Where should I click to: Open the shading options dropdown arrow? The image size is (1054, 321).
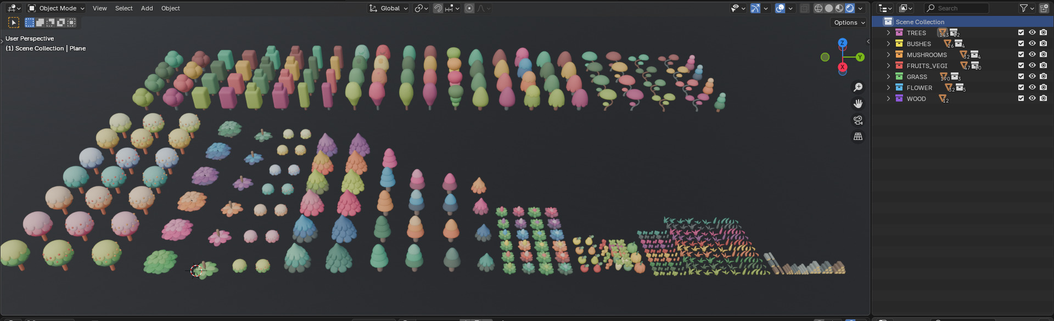[861, 8]
